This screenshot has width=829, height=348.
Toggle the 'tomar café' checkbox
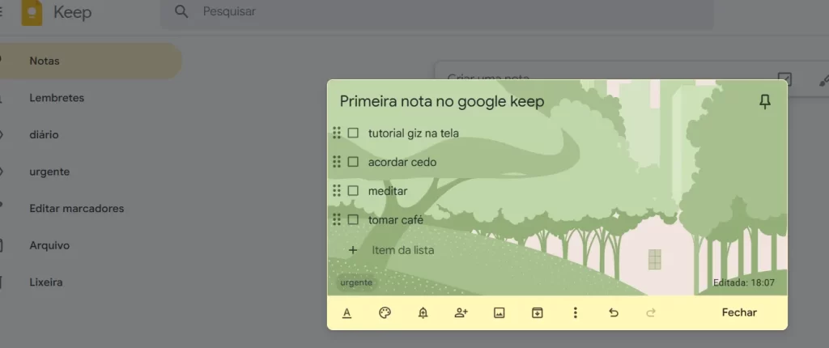[x=353, y=219]
